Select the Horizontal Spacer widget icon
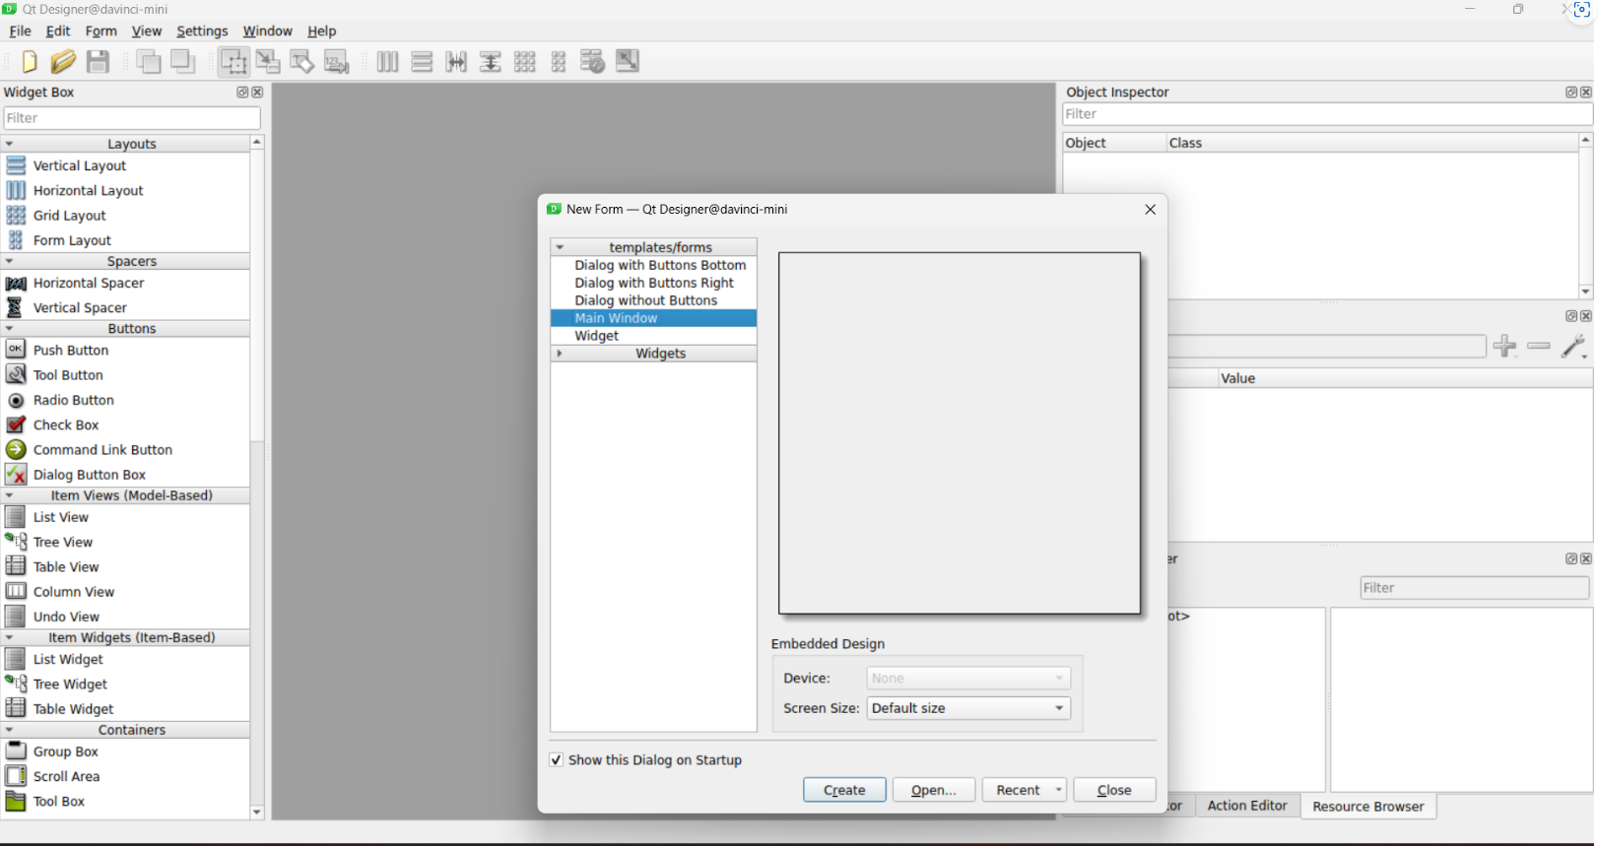The height and width of the screenshot is (846, 1598). (16, 283)
